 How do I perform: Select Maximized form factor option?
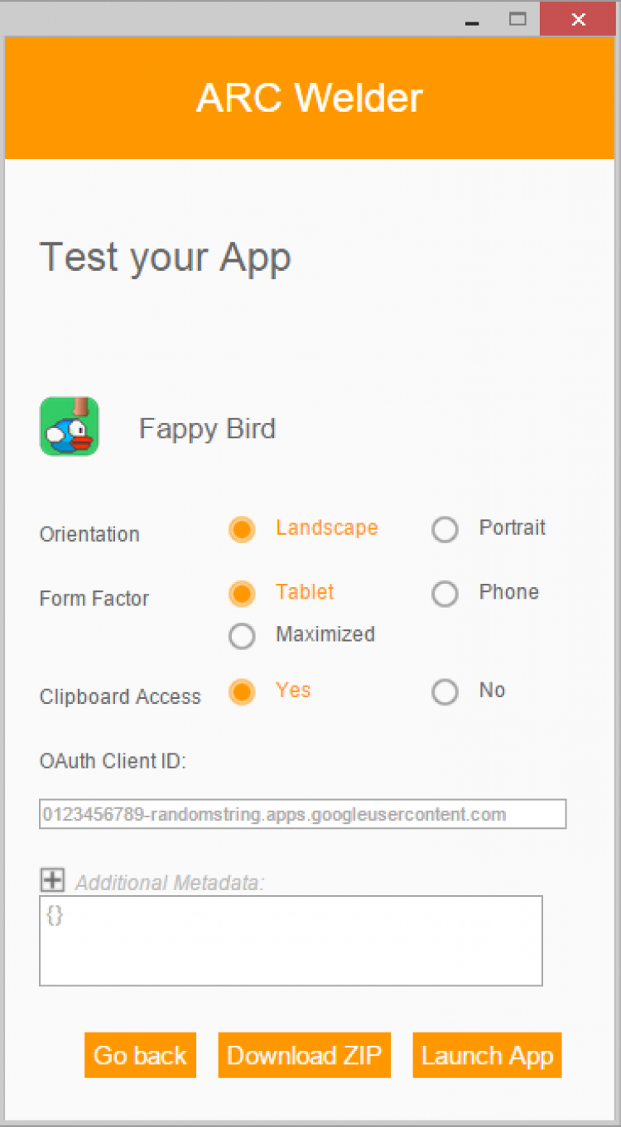[x=242, y=635]
